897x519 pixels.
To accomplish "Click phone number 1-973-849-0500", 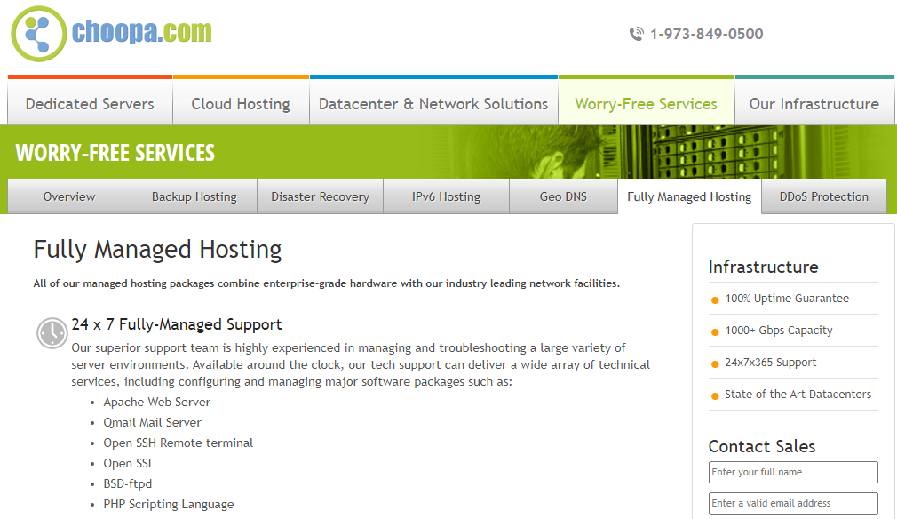I will [707, 35].
